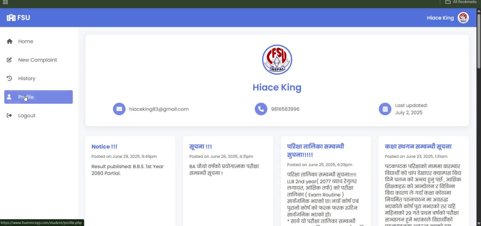Screen dimensions: 481x226
Task: Click the Hiace King username in header
Action: pos(440,18)
